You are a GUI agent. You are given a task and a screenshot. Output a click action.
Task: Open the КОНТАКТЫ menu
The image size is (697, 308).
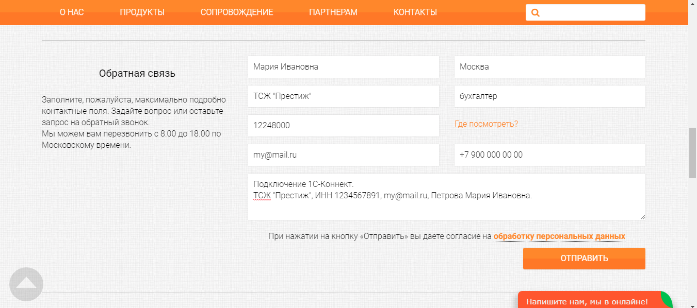(415, 12)
